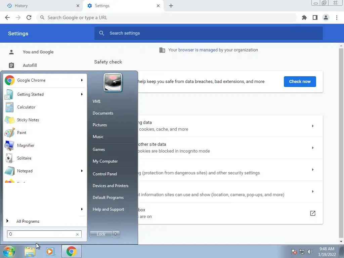This screenshot has height=258, width=344.
Task: Open the Autofill settings section
Action: click(x=30, y=66)
